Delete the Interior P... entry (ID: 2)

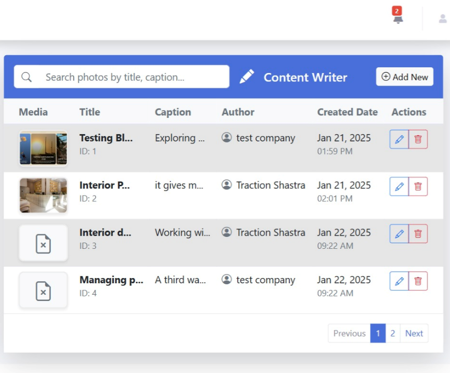click(x=418, y=186)
